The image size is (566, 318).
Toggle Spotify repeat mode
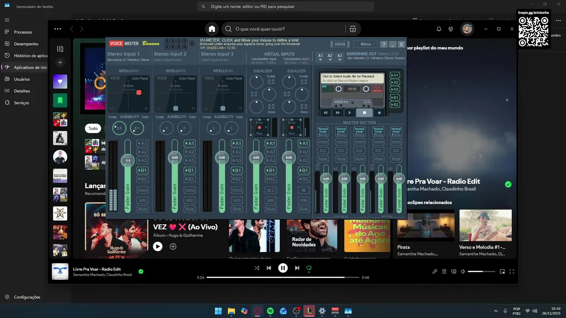(x=309, y=268)
